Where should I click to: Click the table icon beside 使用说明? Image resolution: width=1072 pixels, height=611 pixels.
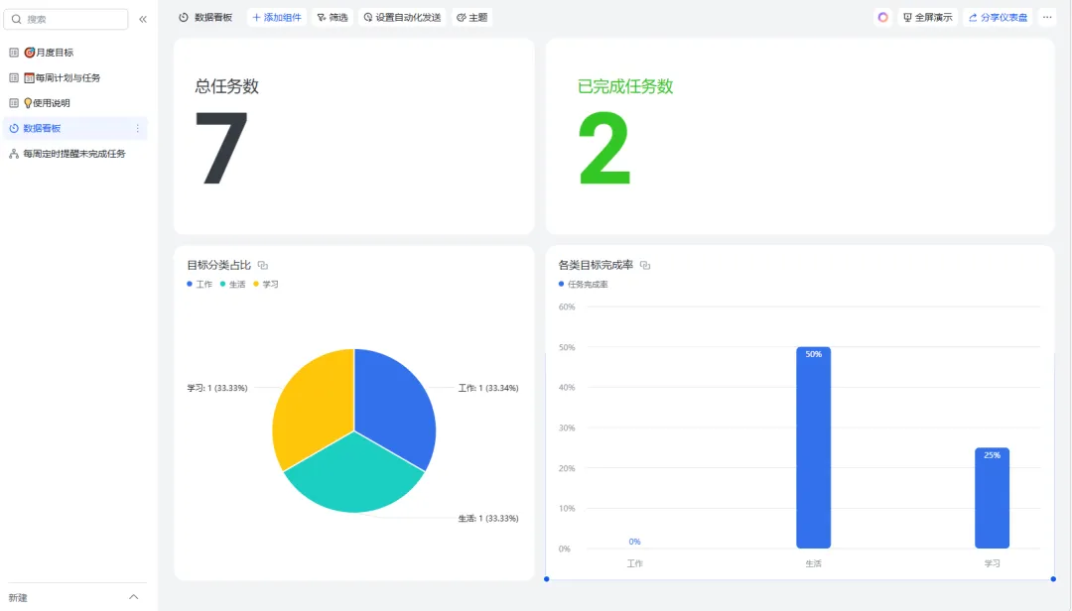14,103
